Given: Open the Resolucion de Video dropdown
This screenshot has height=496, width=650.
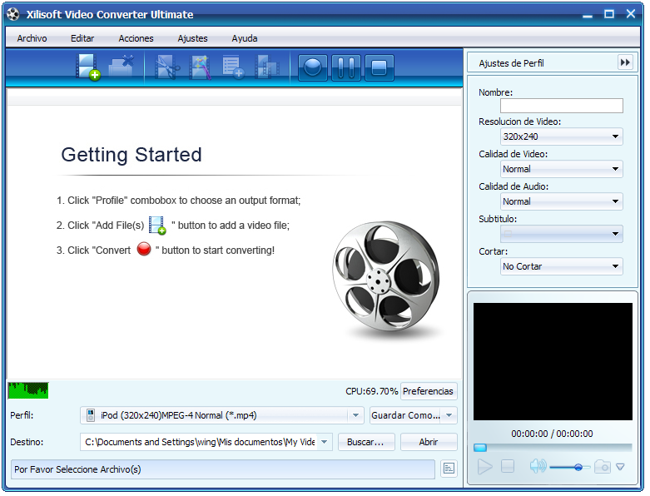Looking at the screenshot, I should click(562, 136).
